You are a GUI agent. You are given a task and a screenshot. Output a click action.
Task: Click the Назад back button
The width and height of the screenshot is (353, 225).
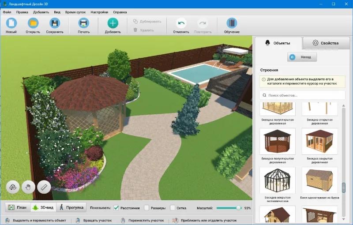pos(302,57)
